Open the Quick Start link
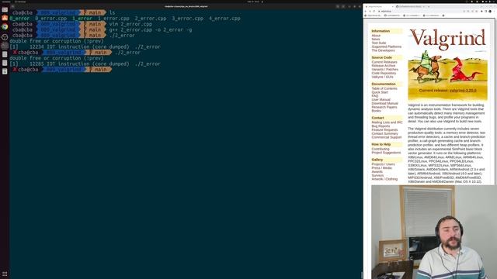497x279 pixels. pyautogui.click(x=380, y=92)
